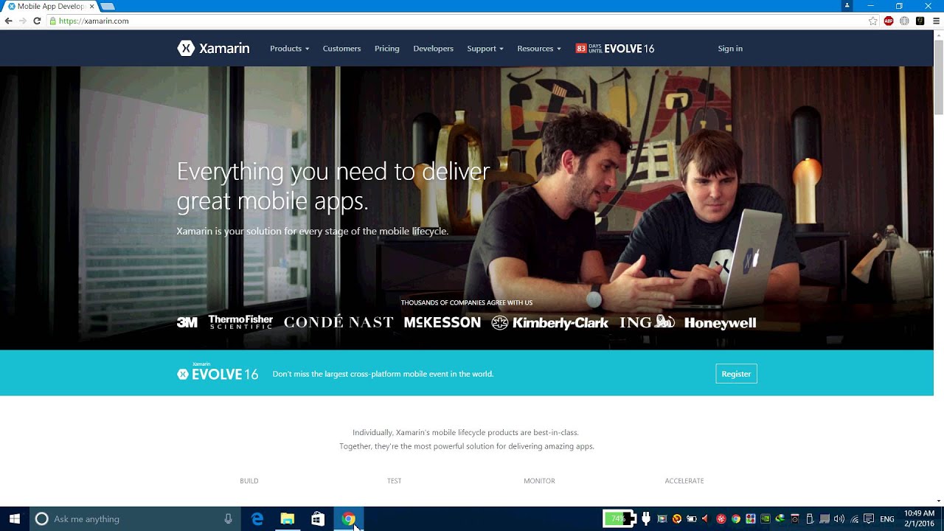Click the ENG language indicator
944x531 pixels.
tap(887, 519)
